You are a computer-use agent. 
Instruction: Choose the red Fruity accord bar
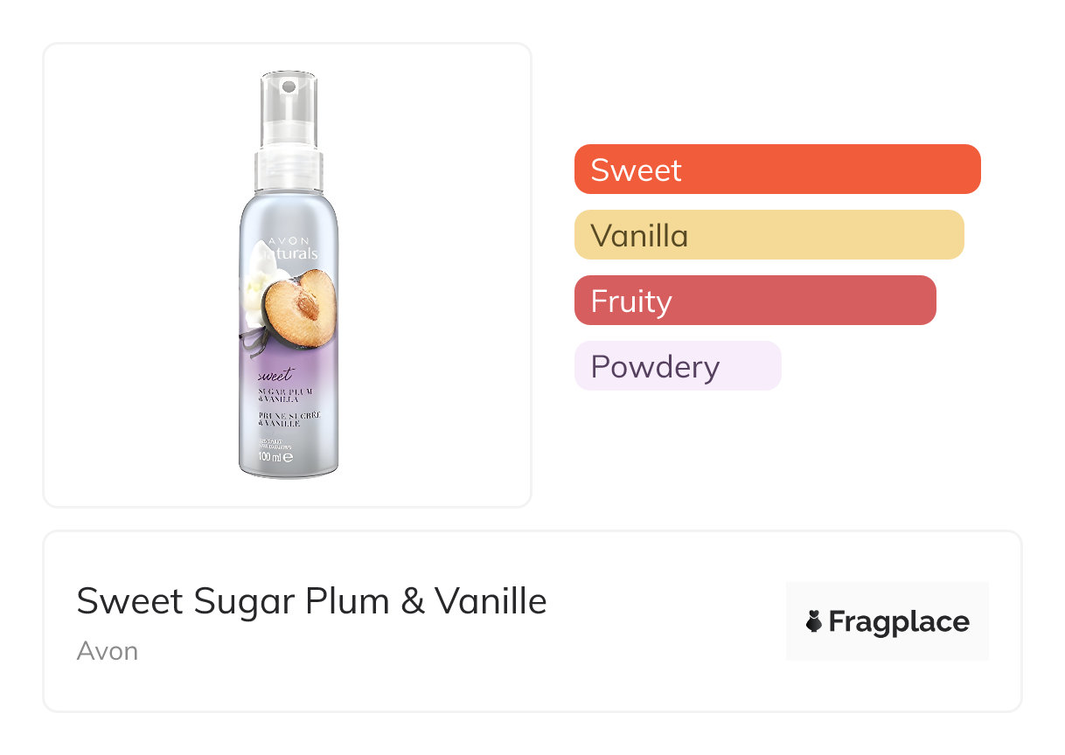pos(755,301)
